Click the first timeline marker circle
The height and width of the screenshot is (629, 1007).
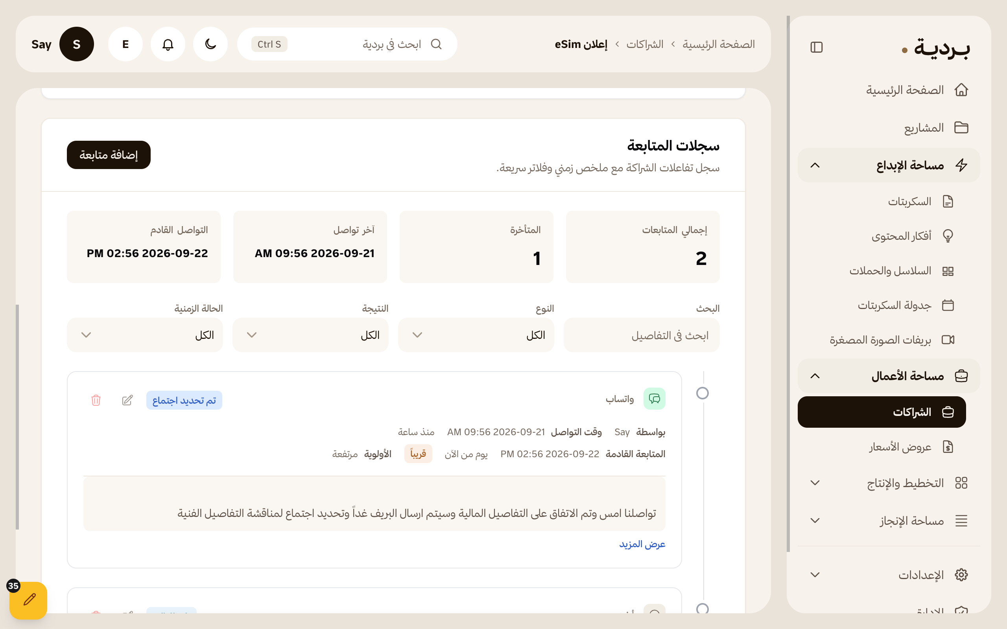pyautogui.click(x=703, y=393)
